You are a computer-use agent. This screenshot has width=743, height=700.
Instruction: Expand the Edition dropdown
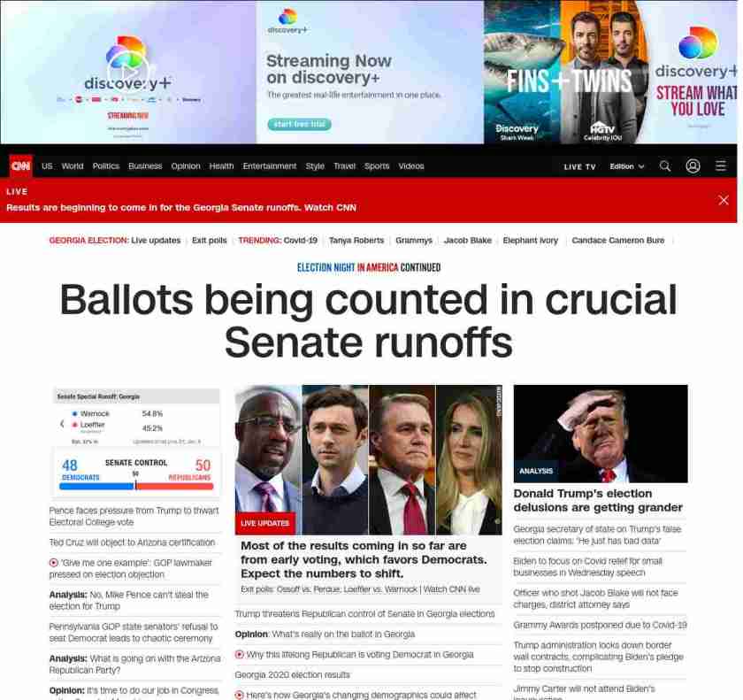[x=627, y=166]
